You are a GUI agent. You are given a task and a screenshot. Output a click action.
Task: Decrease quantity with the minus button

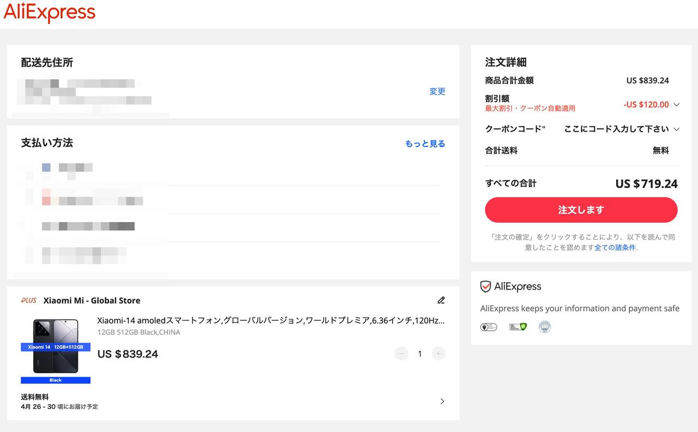[401, 354]
